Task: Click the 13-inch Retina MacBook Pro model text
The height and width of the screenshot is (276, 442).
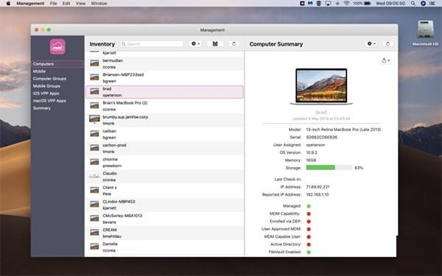Action: 343,130
